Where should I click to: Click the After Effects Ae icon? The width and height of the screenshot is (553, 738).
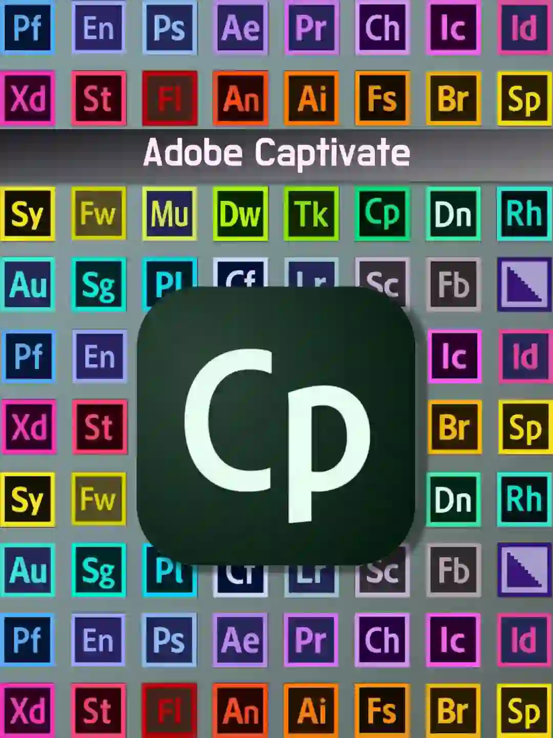tap(240, 28)
